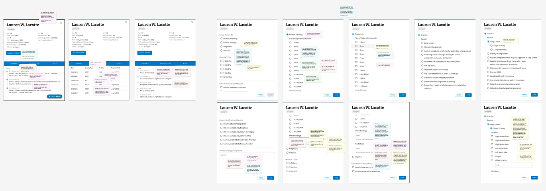Click Done in the Additional Supporting Notes frame
The image size is (546, 191).
click(271, 178)
